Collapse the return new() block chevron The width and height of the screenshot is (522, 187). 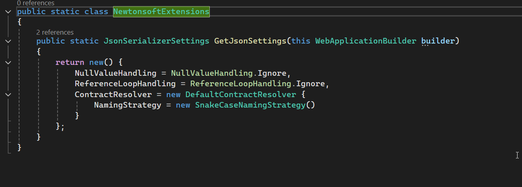pyautogui.click(x=8, y=62)
